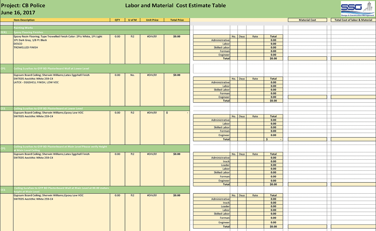Select the 'Project: CB Police' title cell

[x=23, y=5]
